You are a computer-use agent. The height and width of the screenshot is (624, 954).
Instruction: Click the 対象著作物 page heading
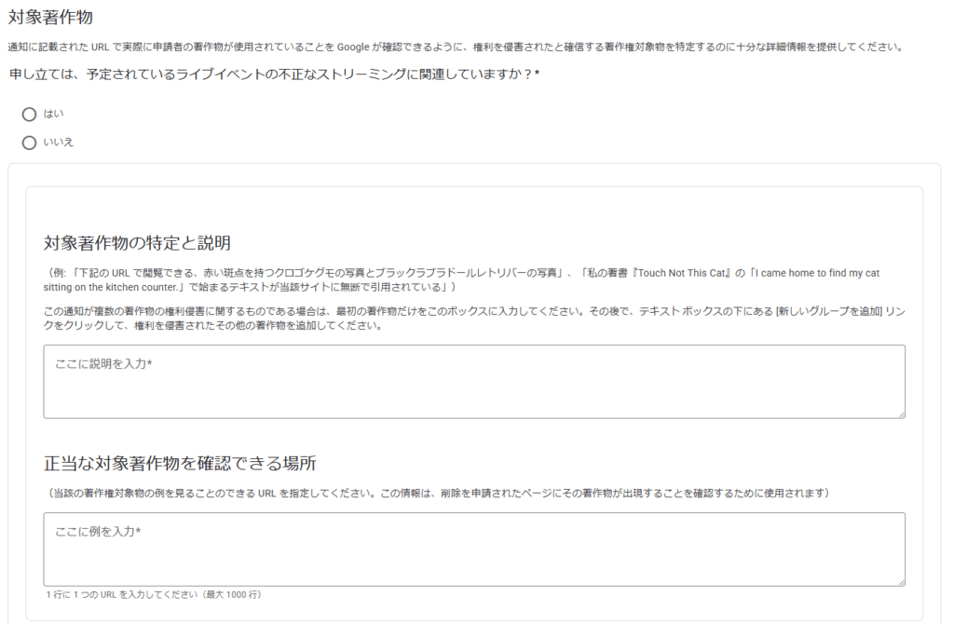coord(52,15)
